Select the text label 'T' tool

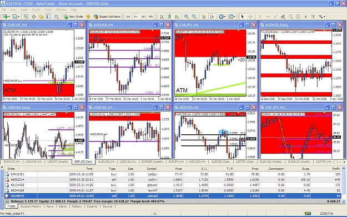tap(313, 17)
